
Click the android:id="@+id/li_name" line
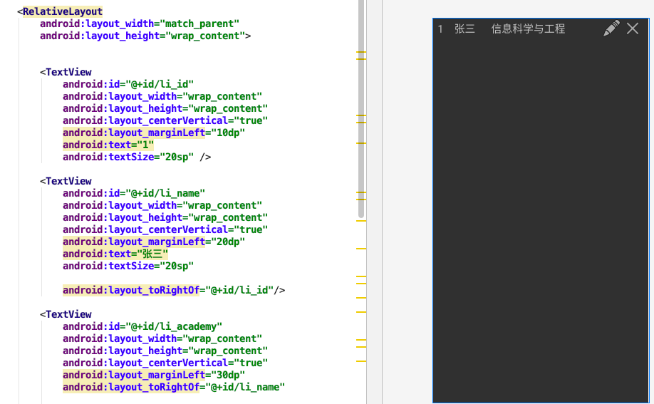134,193
